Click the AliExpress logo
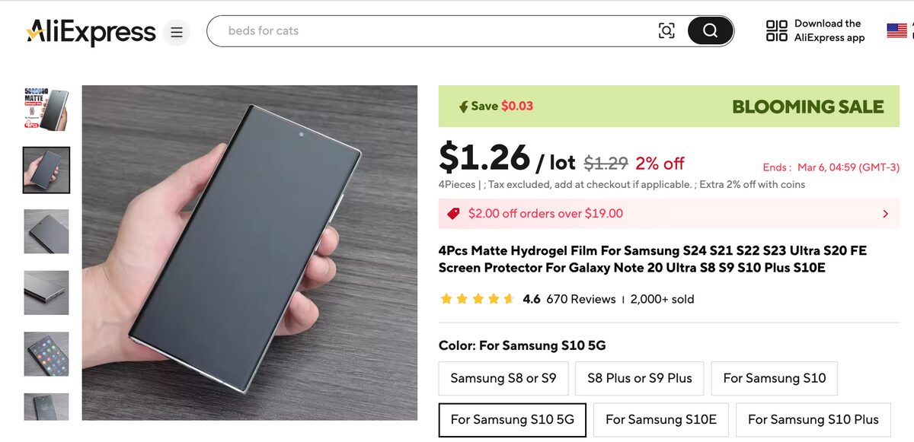This screenshot has height=442, width=914. pos(89,32)
